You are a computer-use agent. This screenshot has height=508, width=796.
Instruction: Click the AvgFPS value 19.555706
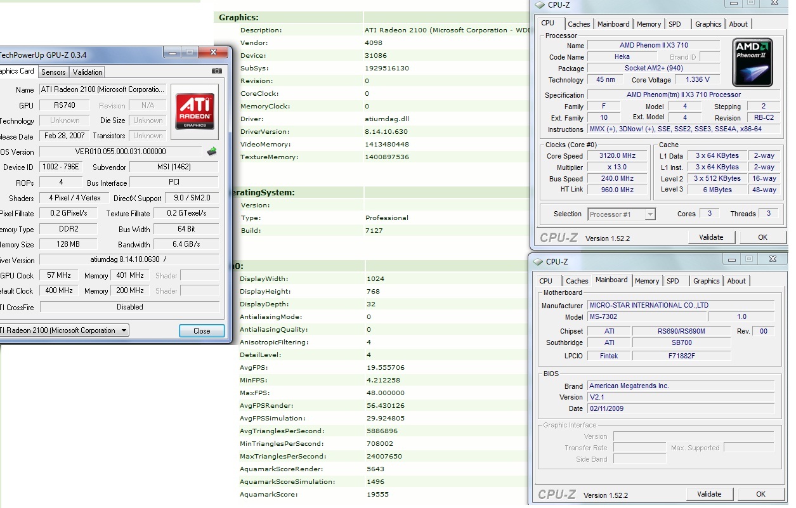point(385,368)
